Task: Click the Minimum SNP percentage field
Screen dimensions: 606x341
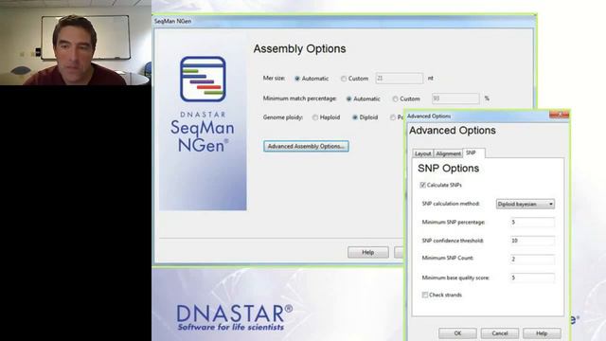Action: (x=532, y=222)
